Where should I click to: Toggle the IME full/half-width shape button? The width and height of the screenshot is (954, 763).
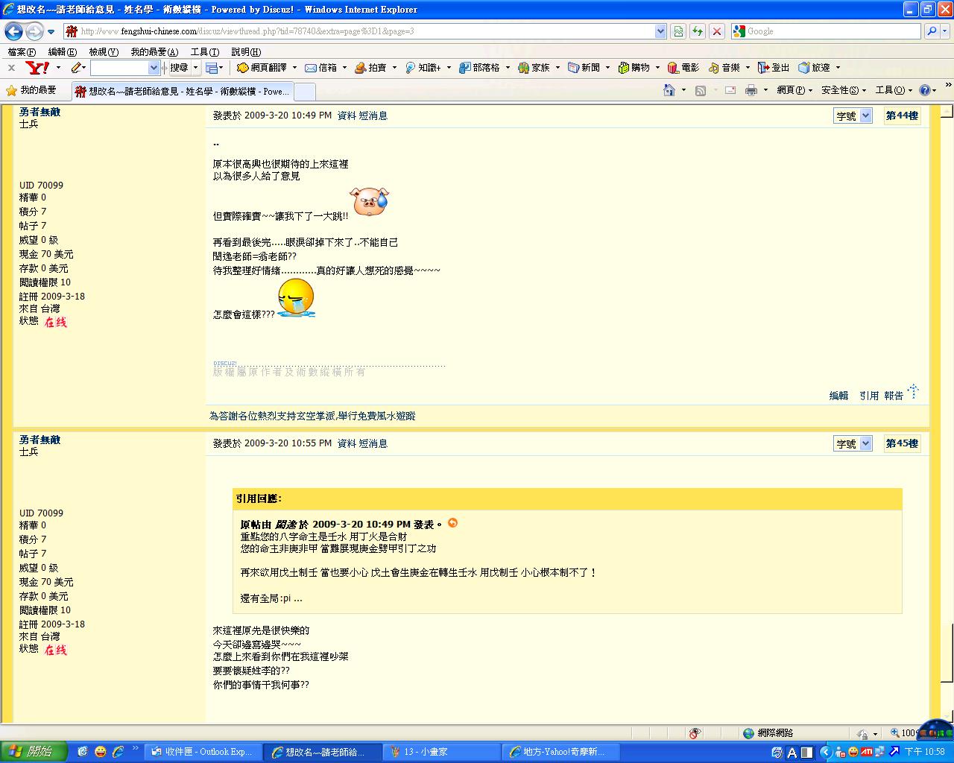pyautogui.click(x=806, y=753)
